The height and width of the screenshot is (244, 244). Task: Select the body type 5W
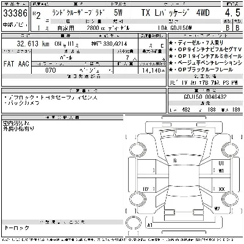pyautogui.click(x=118, y=13)
